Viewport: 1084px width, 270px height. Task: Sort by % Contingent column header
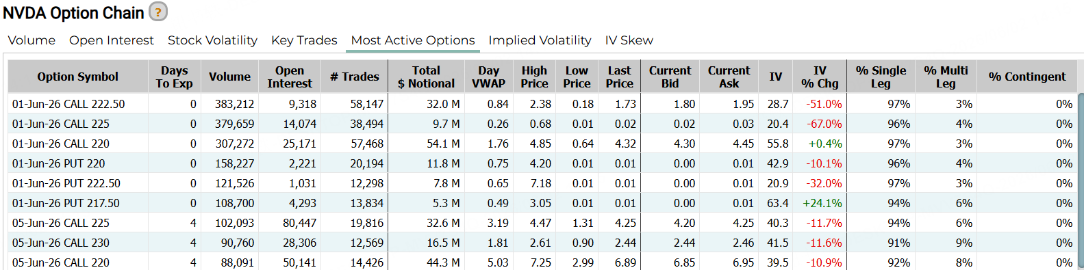(x=1026, y=77)
